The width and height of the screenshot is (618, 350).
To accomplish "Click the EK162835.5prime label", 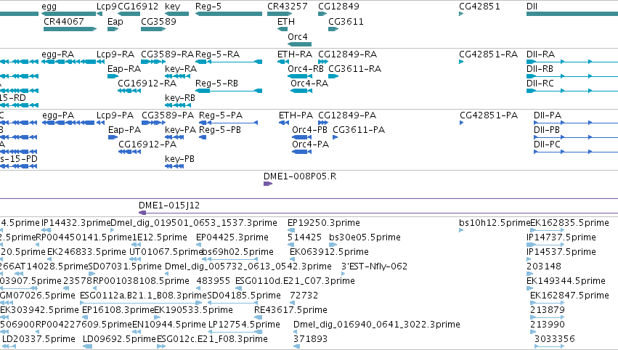I will tap(569, 223).
